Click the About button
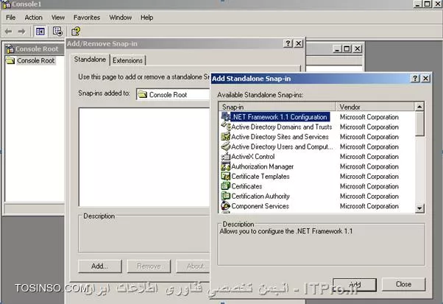This screenshot has height=304, width=443. click(194, 266)
